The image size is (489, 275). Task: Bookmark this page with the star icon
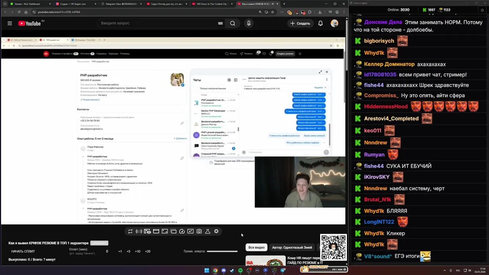pos(272,12)
